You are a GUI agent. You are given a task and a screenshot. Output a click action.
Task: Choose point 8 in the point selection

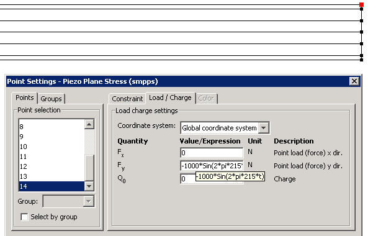point(52,127)
